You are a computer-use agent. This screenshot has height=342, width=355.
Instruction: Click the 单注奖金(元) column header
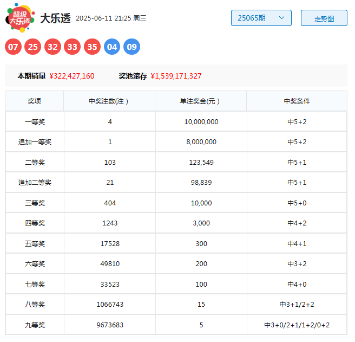click(x=201, y=101)
